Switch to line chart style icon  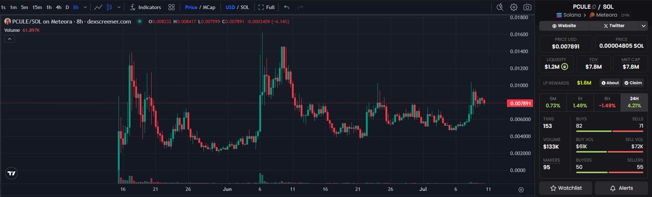pos(98,8)
